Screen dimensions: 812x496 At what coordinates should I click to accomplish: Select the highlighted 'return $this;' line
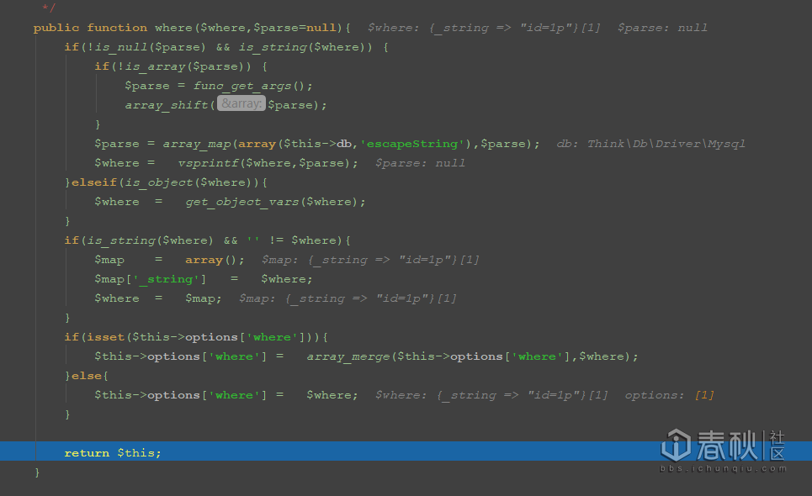(406, 451)
